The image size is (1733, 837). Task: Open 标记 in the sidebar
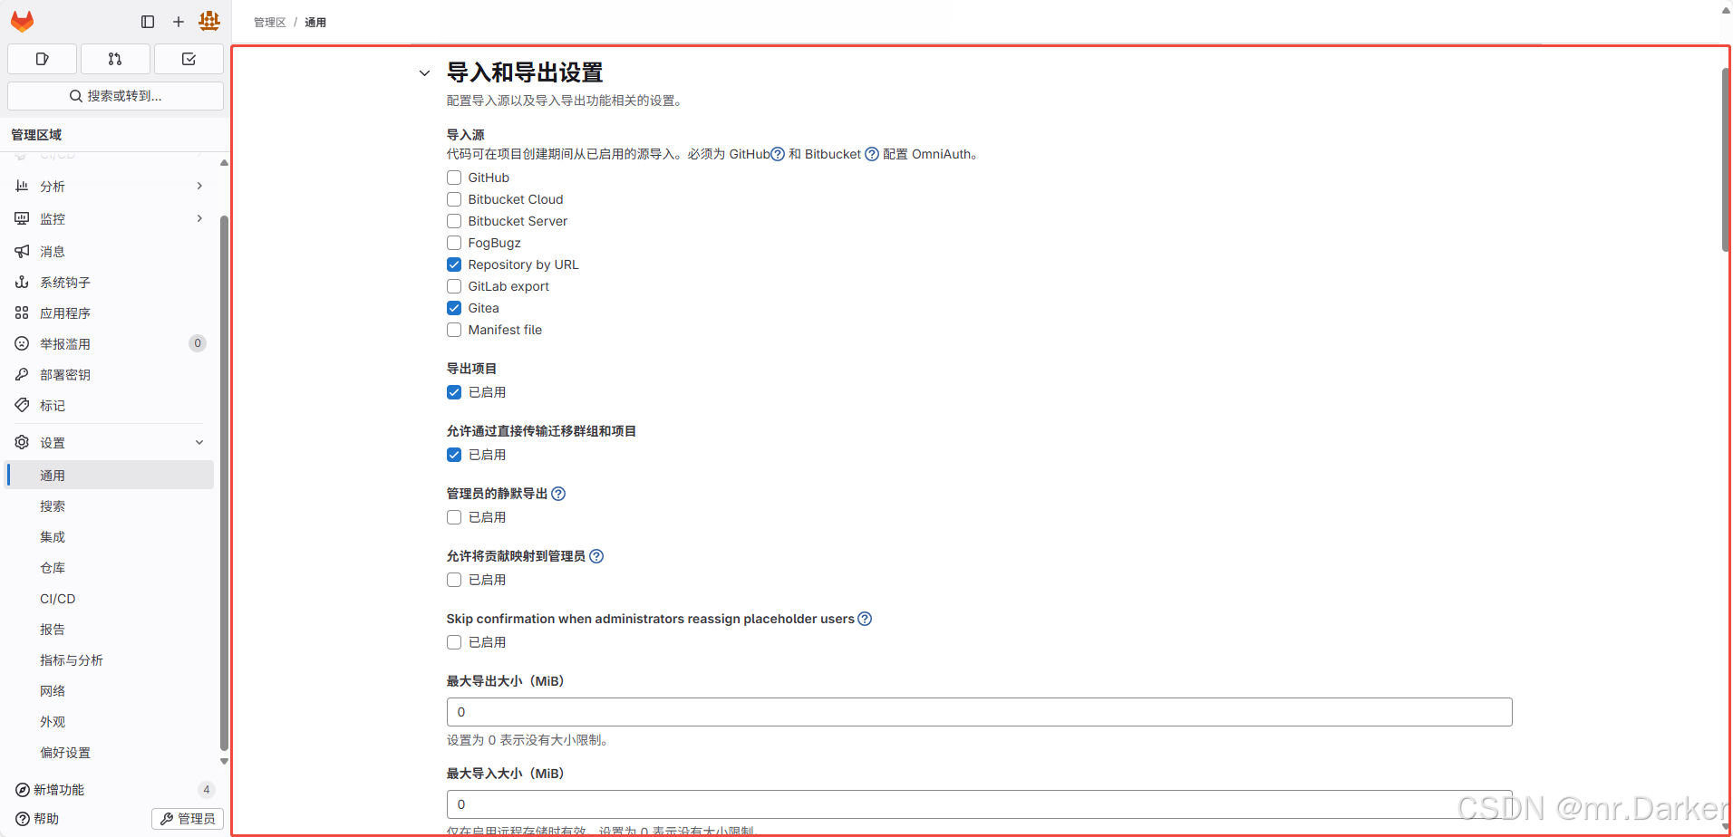[110, 405]
